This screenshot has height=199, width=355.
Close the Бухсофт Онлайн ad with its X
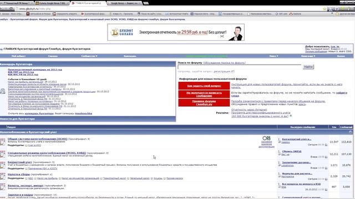(x=222, y=36)
